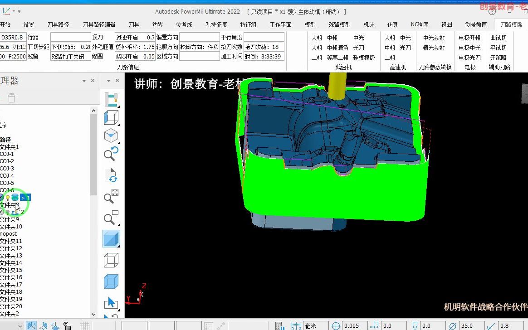Click the active workplane axes status icon
This screenshot has width=528, height=330.
click(31, 325)
